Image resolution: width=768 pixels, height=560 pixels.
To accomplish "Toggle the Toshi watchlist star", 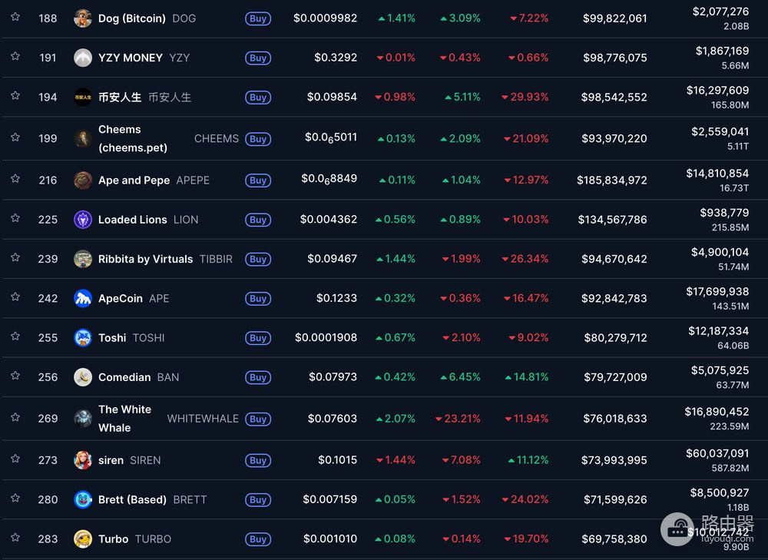I will [x=15, y=336].
